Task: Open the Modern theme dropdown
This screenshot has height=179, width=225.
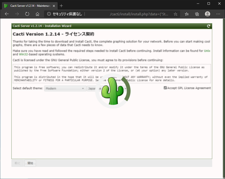Action: coord(65,89)
